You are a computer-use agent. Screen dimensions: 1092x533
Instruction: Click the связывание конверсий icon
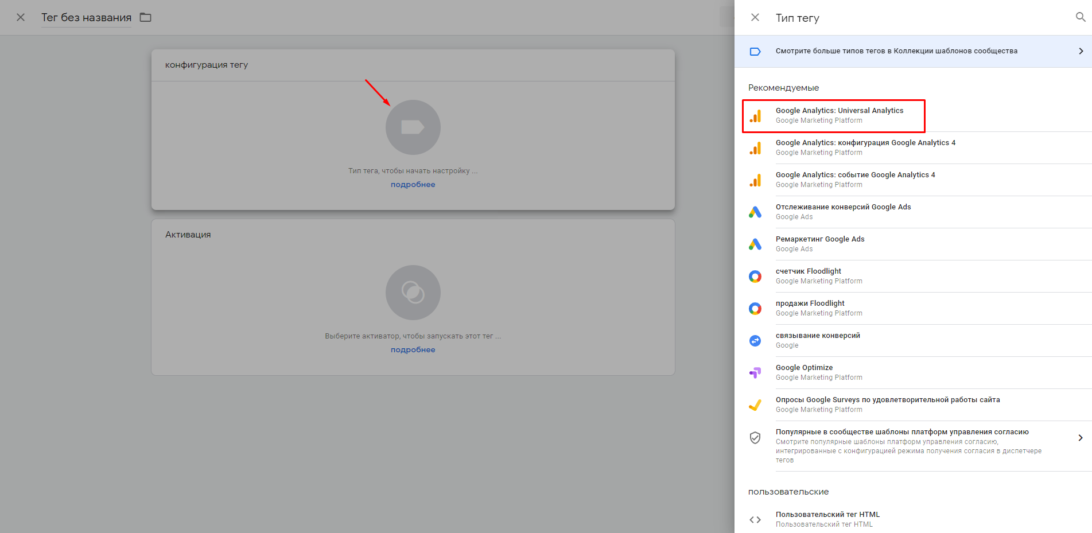755,341
